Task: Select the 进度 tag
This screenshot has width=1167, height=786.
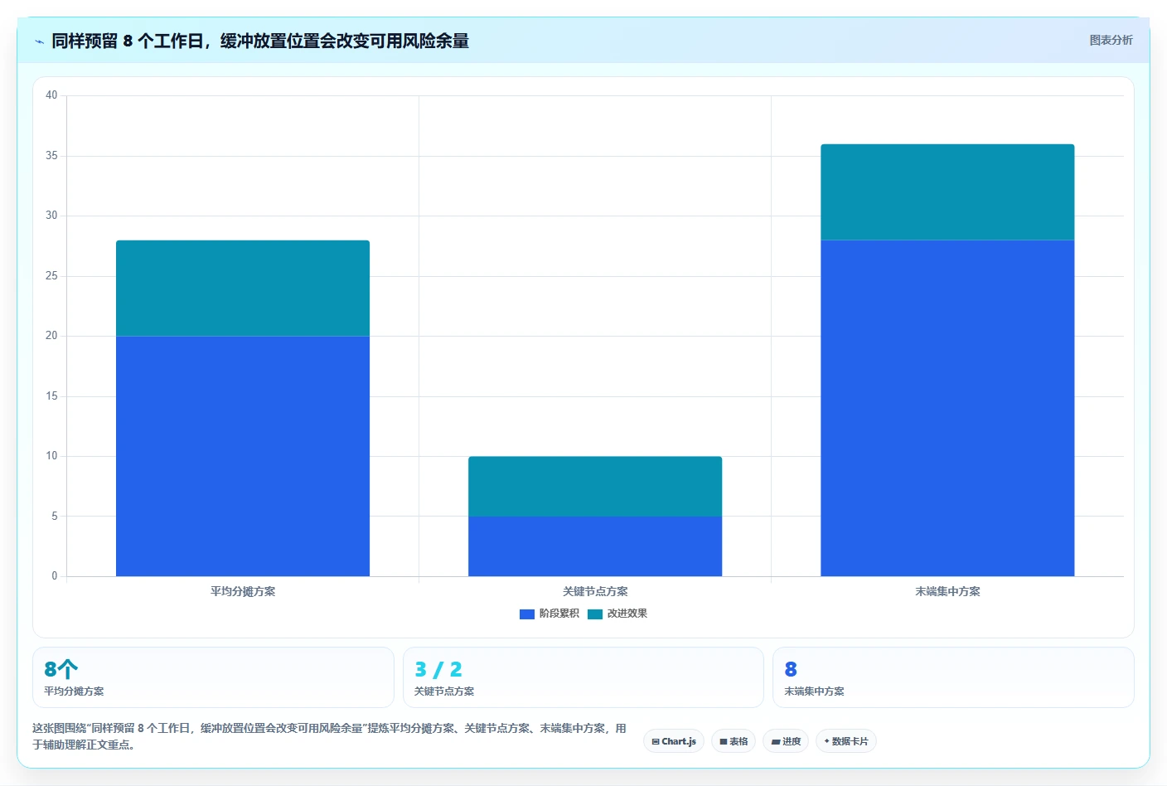Action: [786, 741]
